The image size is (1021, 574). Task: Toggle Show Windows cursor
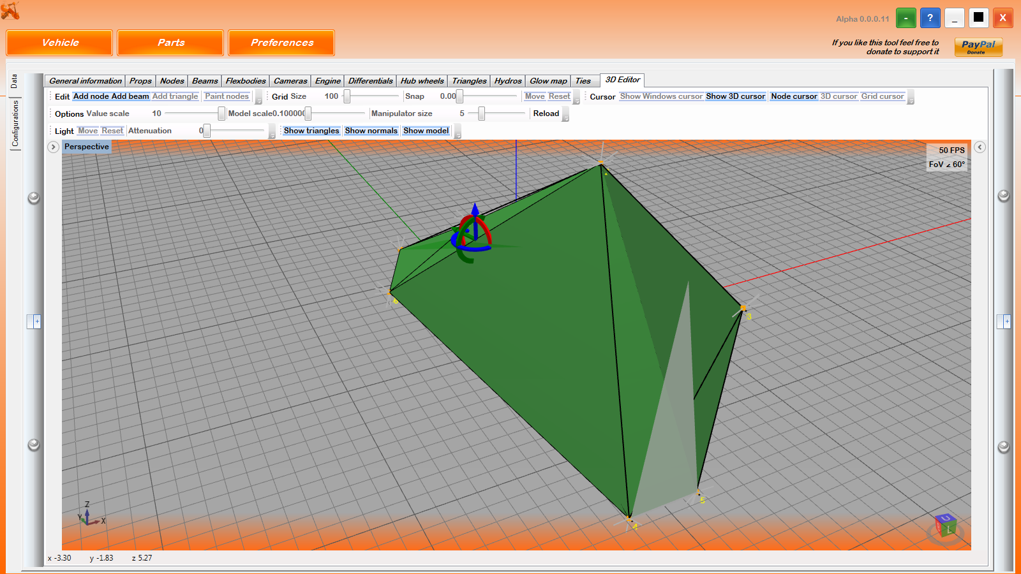click(661, 96)
